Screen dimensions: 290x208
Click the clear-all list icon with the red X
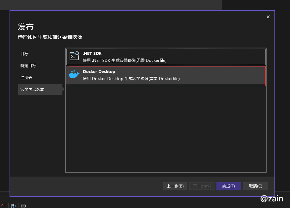[4, 206]
